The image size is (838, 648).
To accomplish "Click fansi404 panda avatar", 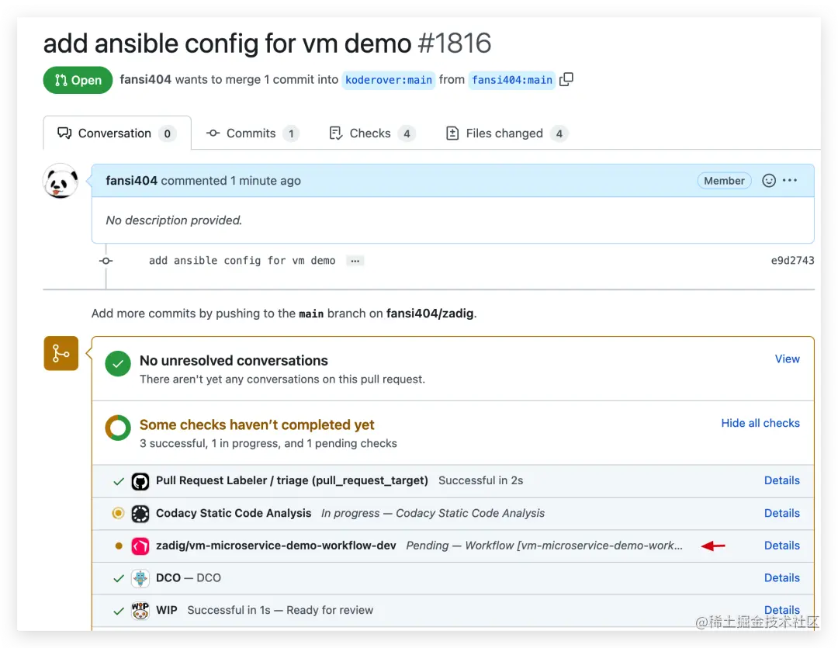I will pyautogui.click(x=61, y=182).
